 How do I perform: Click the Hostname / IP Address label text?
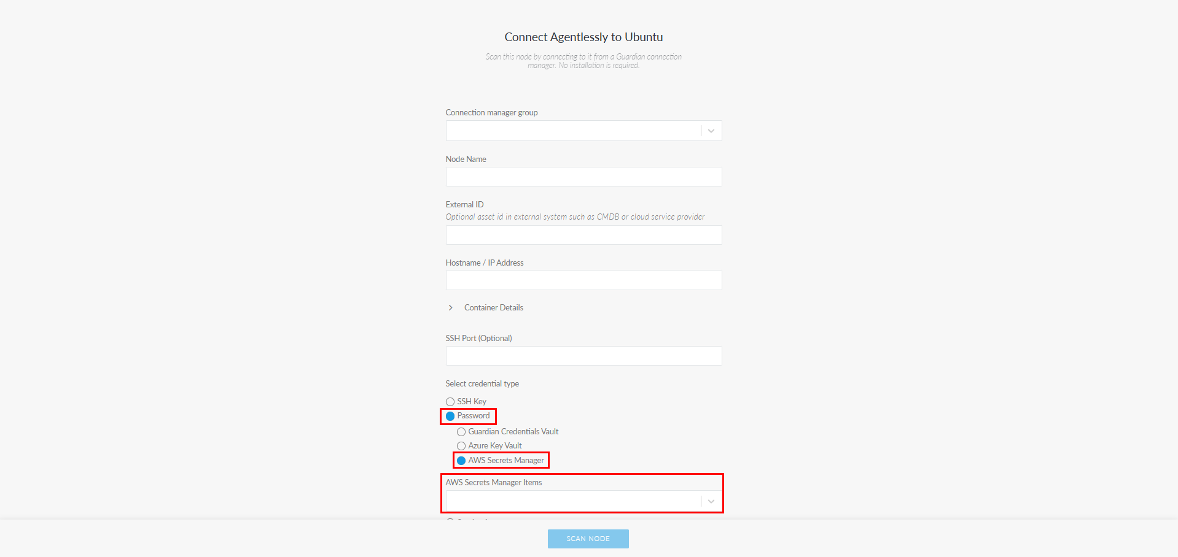click(484, 263)
